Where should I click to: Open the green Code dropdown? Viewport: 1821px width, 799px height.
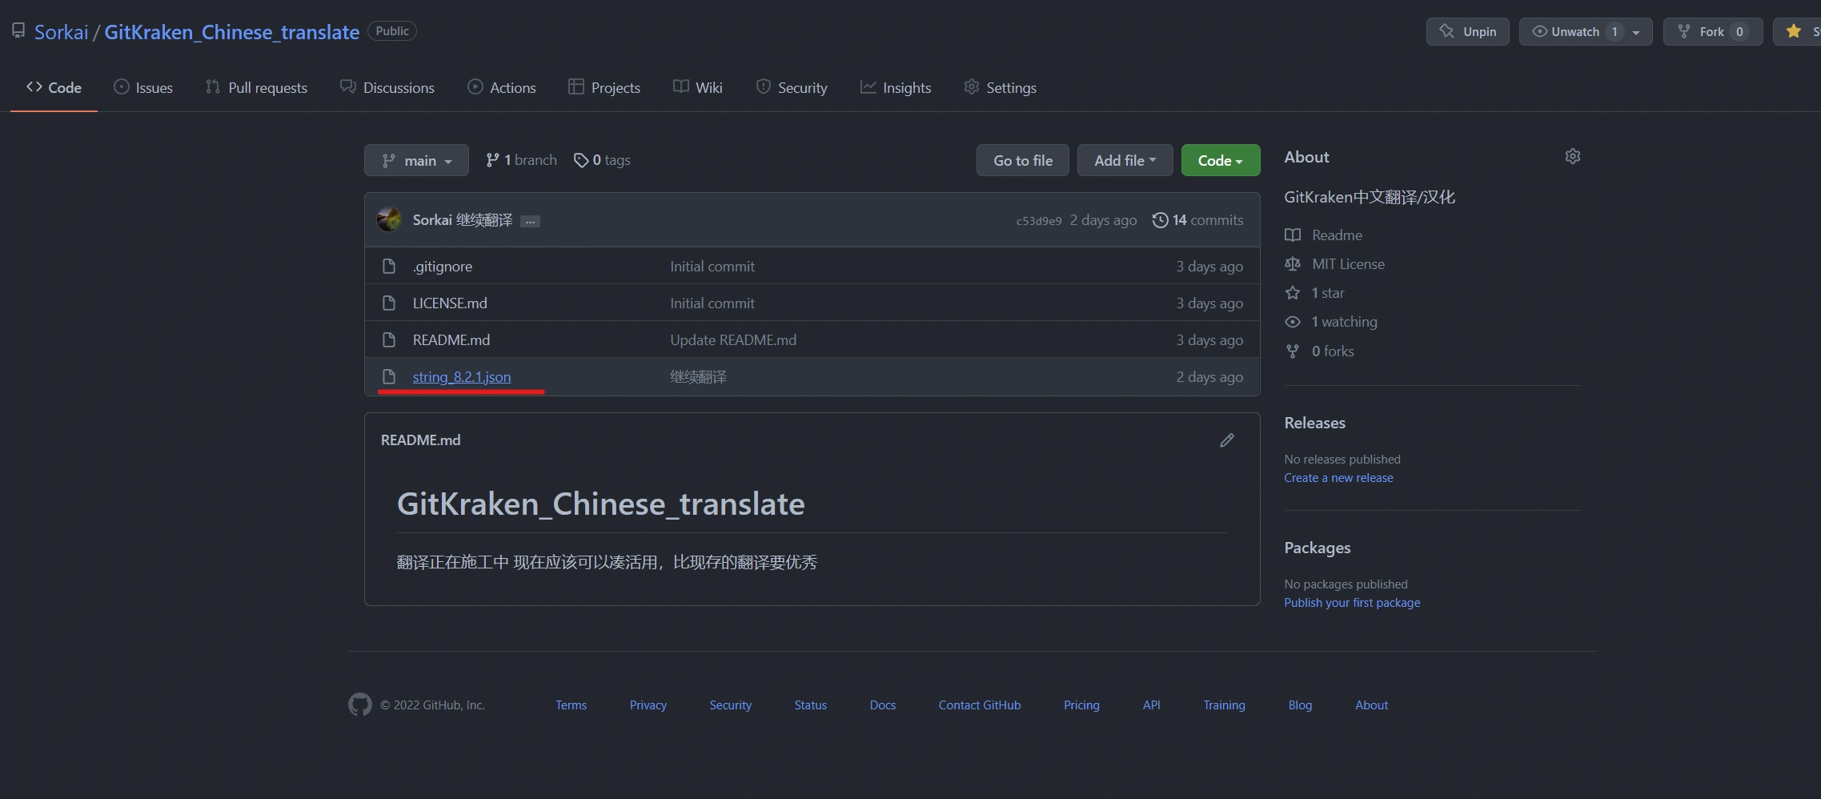[x=1220, y=160]
